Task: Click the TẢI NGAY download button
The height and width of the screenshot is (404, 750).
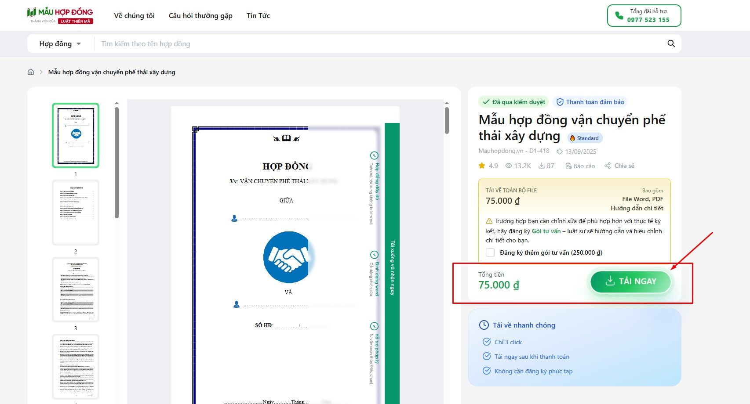Action: point(630,281)
